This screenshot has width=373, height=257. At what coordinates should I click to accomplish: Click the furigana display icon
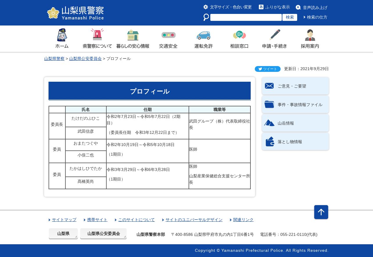(261, 7)
